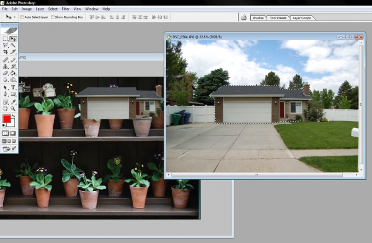
Task: Maximize the DSC_0564.JPG document window
Action: pos(350,37)
